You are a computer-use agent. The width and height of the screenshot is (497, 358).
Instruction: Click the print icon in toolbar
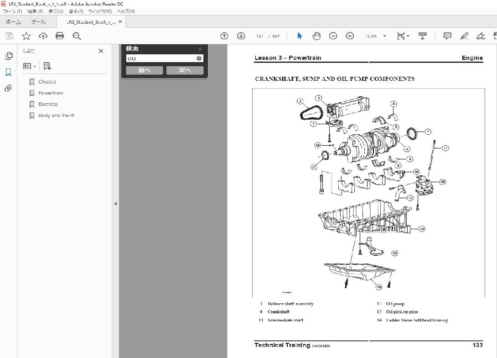60,36
